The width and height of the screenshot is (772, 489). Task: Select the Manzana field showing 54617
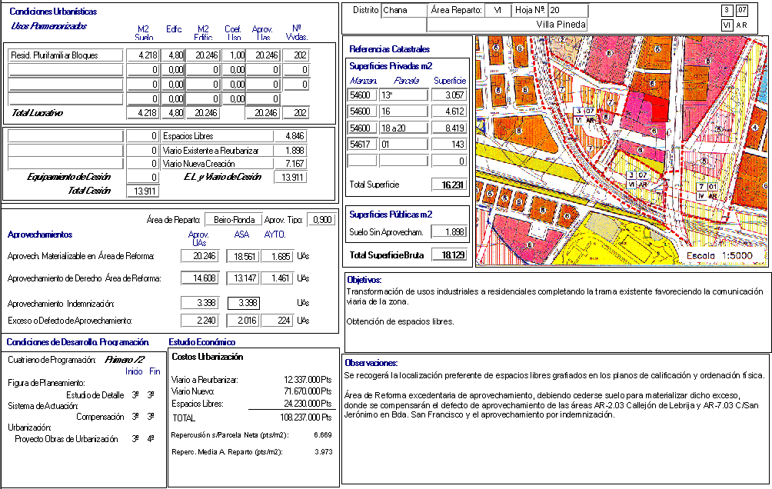[362, 144]
